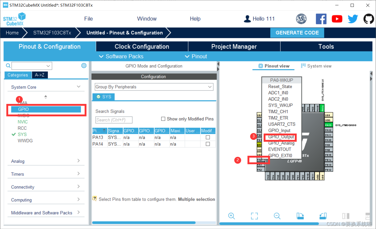Choose USART2_CTS from the pin menu

(x=282, y=124)
